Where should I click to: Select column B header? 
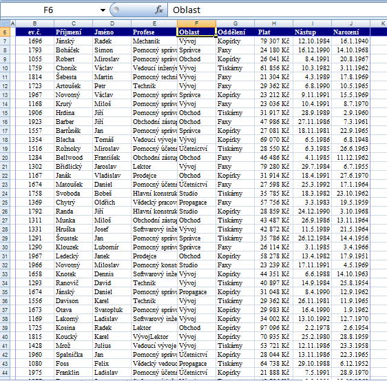click(x=34, y=23)
